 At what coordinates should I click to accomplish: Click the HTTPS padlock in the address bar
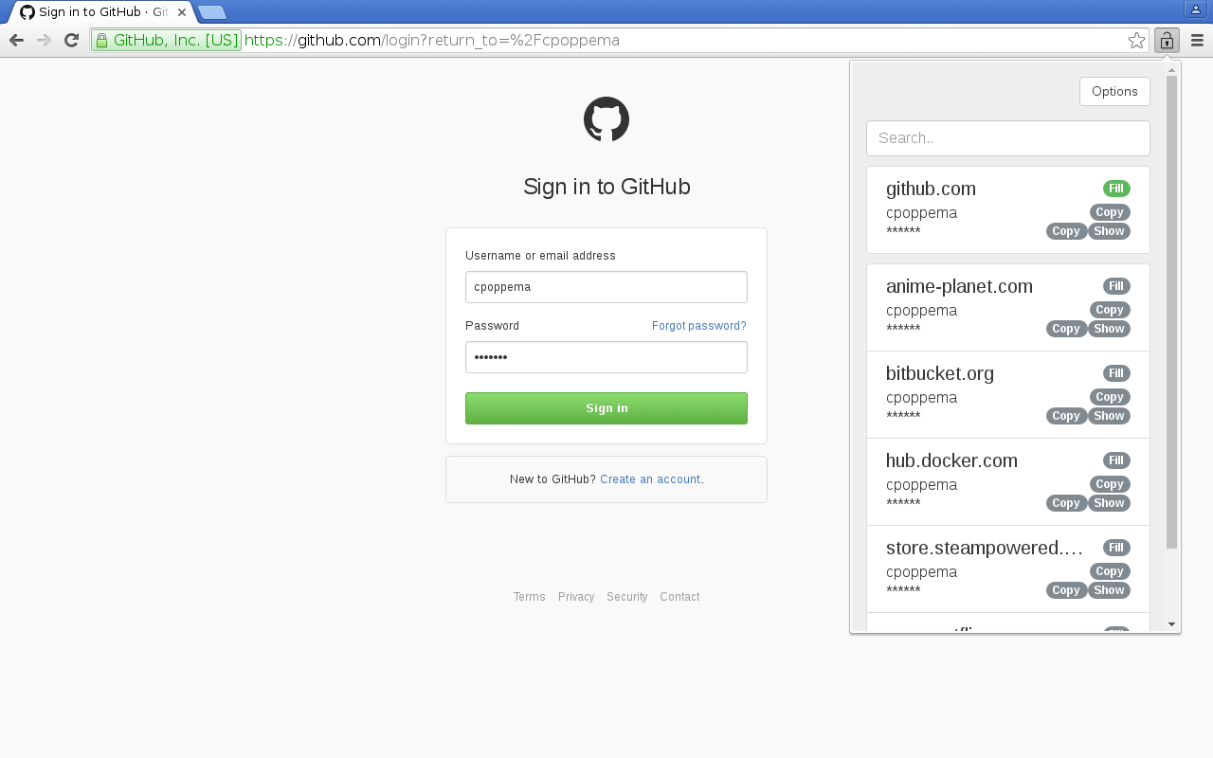click(x=100, y=40)
